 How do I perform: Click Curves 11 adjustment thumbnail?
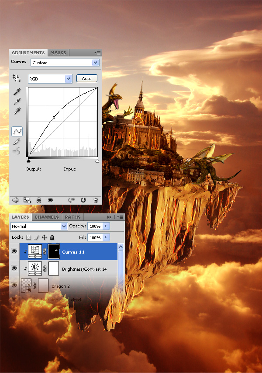tap(35, 251)
